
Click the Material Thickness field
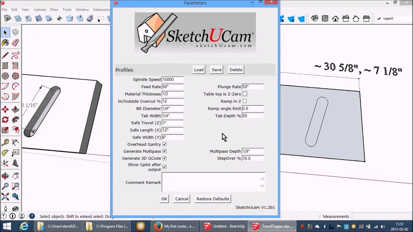click(173, 94)
